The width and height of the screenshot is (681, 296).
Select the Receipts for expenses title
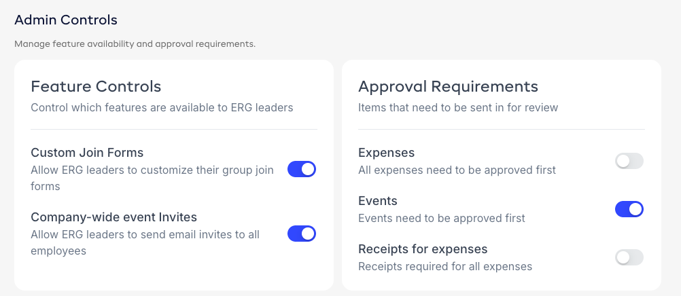(x=423, y=249)
